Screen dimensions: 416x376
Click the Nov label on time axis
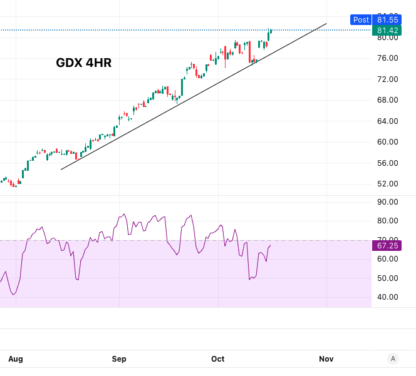326,358
